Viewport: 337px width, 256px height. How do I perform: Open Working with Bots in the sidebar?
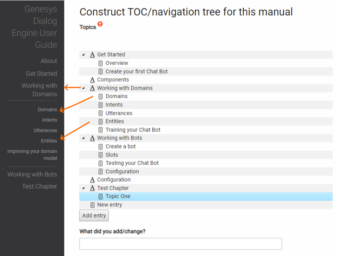(32, 175)
